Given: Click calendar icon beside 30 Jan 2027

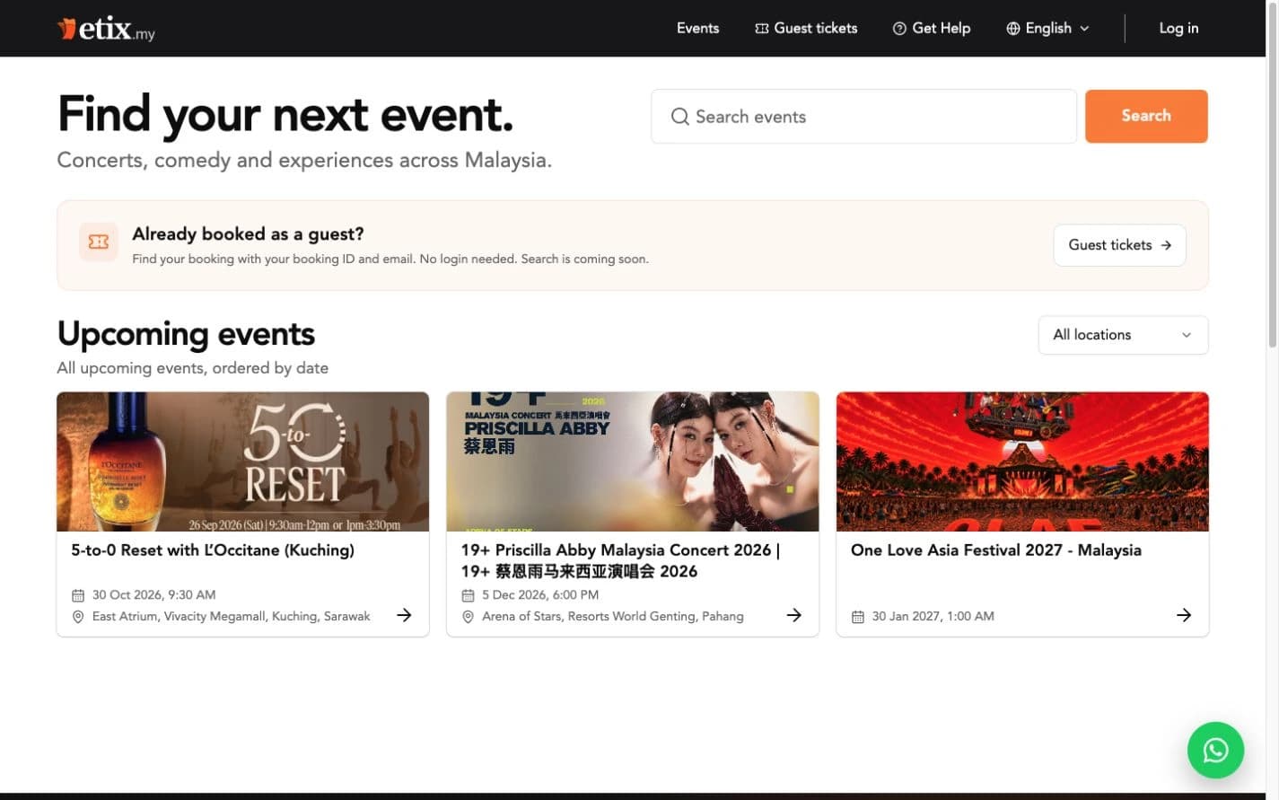Looking at the screenshot, I should (858, 617).
